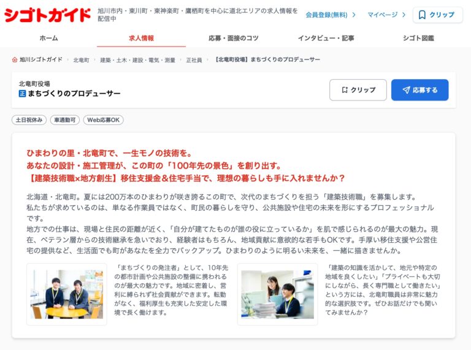Click the 北竜町 breadcrumb link
This screenshot has width=471, height=350.
tap(81, 60)
